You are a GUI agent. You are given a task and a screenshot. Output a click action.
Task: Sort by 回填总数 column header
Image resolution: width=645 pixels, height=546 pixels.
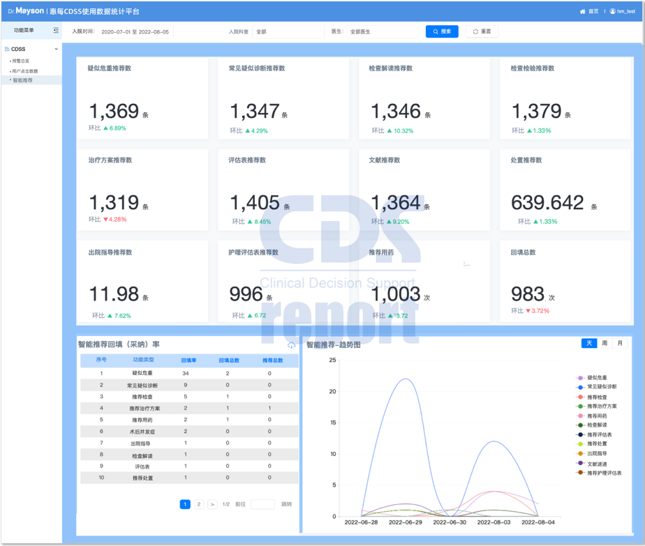(x=229, y=361)
